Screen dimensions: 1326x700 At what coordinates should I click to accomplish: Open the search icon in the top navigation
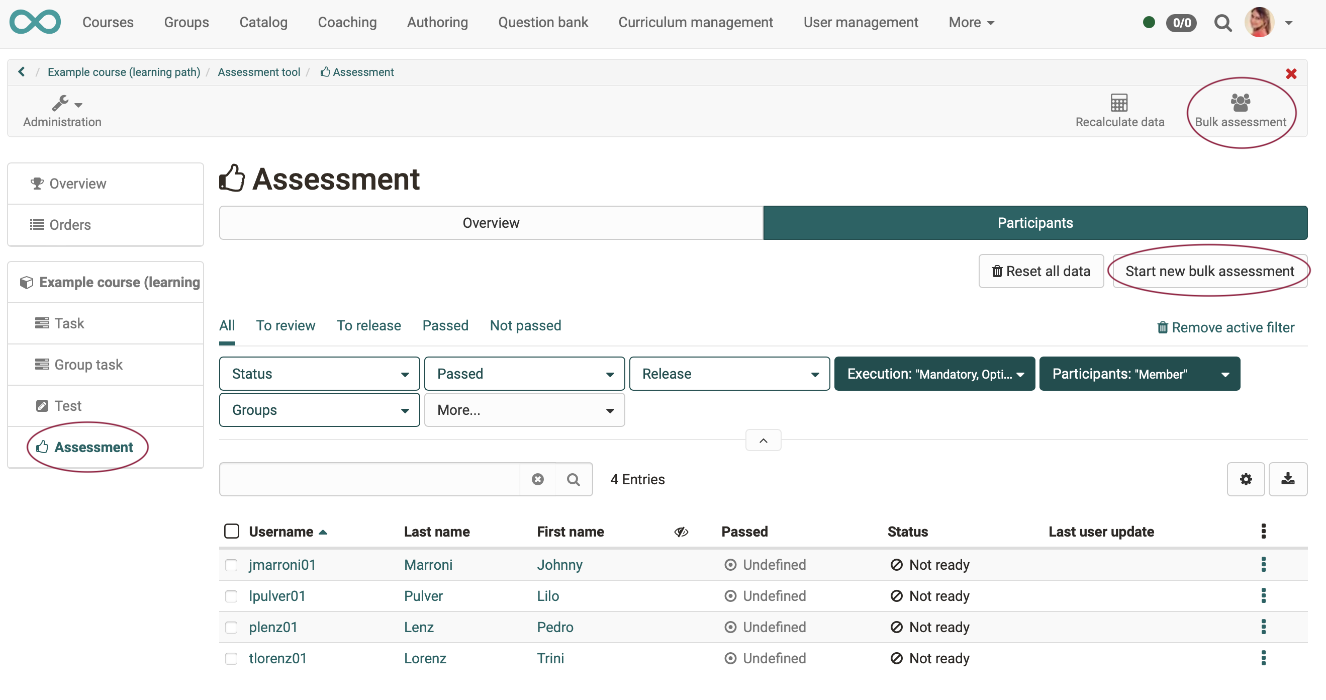(1223, 23)
